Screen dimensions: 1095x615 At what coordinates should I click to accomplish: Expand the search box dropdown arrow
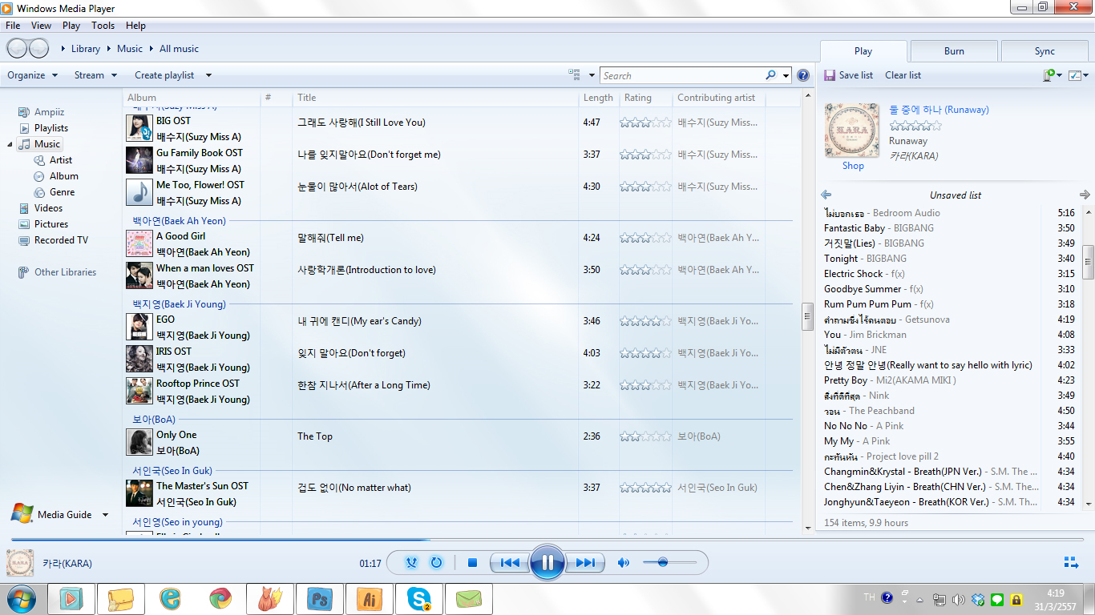(786, 75)
